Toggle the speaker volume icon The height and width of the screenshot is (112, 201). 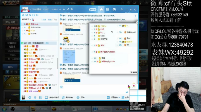[30, 98]
